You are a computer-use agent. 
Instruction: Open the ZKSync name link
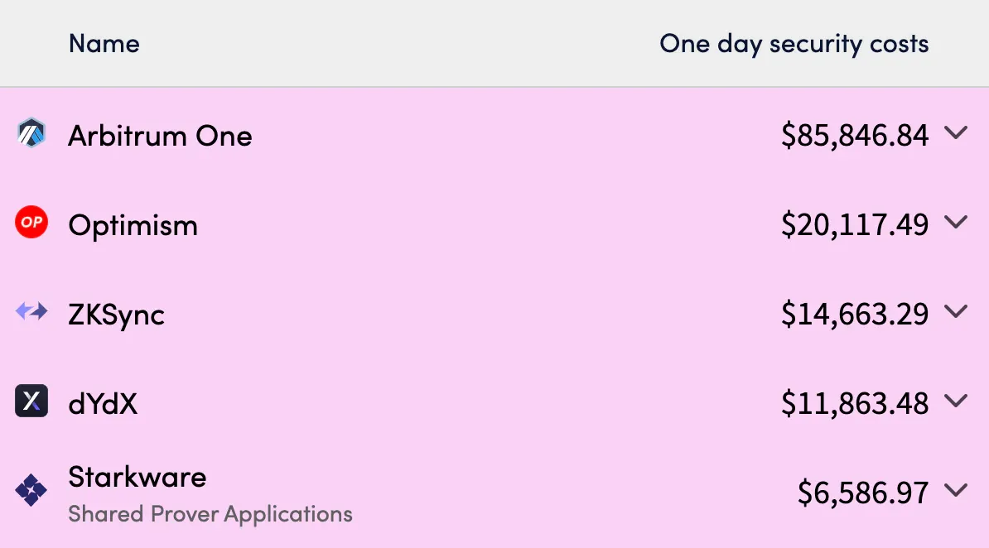coord(117,315)
